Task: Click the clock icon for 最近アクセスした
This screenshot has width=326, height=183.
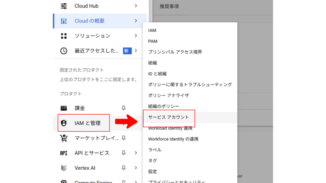Action: point(64,51)
